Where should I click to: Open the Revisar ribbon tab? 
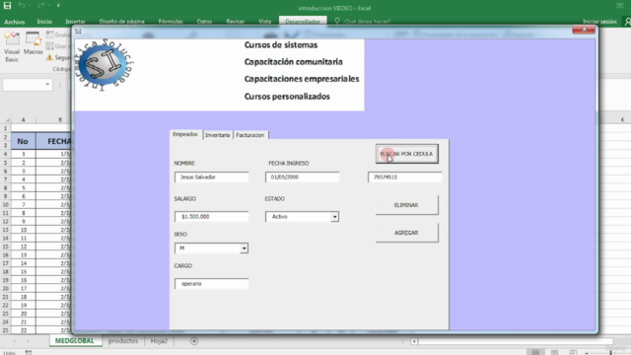click(x=236, y=22)
